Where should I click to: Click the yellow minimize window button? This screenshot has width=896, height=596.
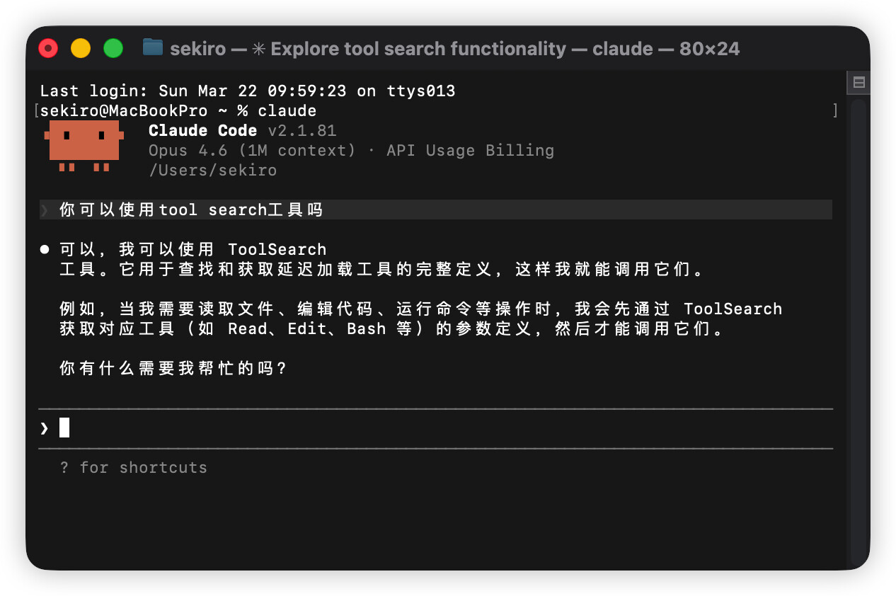pos(81,48)
